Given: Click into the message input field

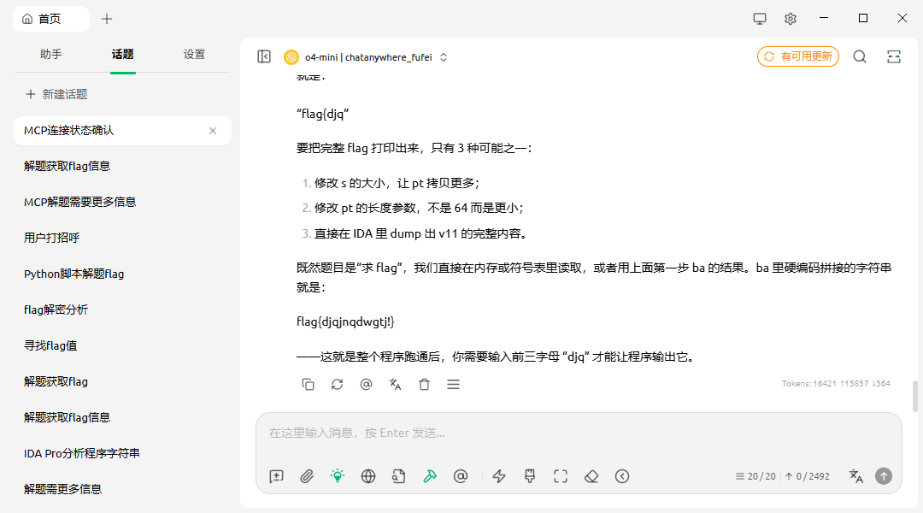Looking at the screenshot, I should point(578,433).
